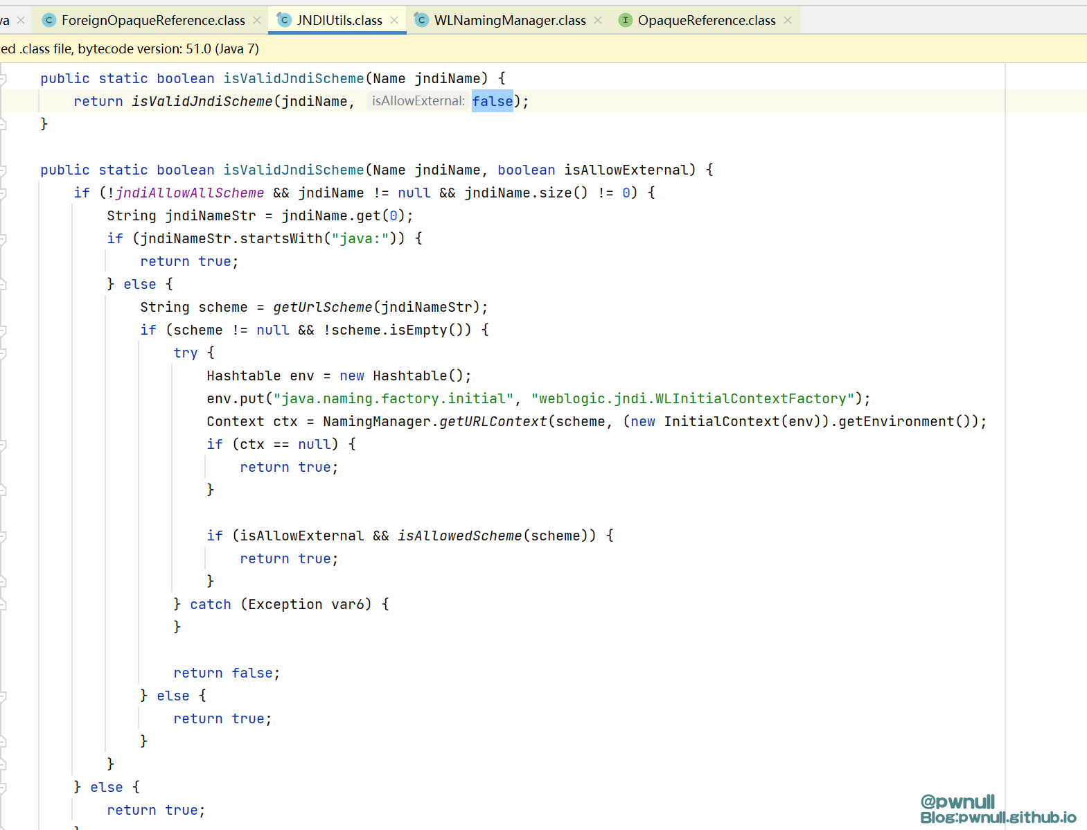Click isAllowExternal in the if condition
The height and width of the screenshot is (830, 1087).
point(302,536)
